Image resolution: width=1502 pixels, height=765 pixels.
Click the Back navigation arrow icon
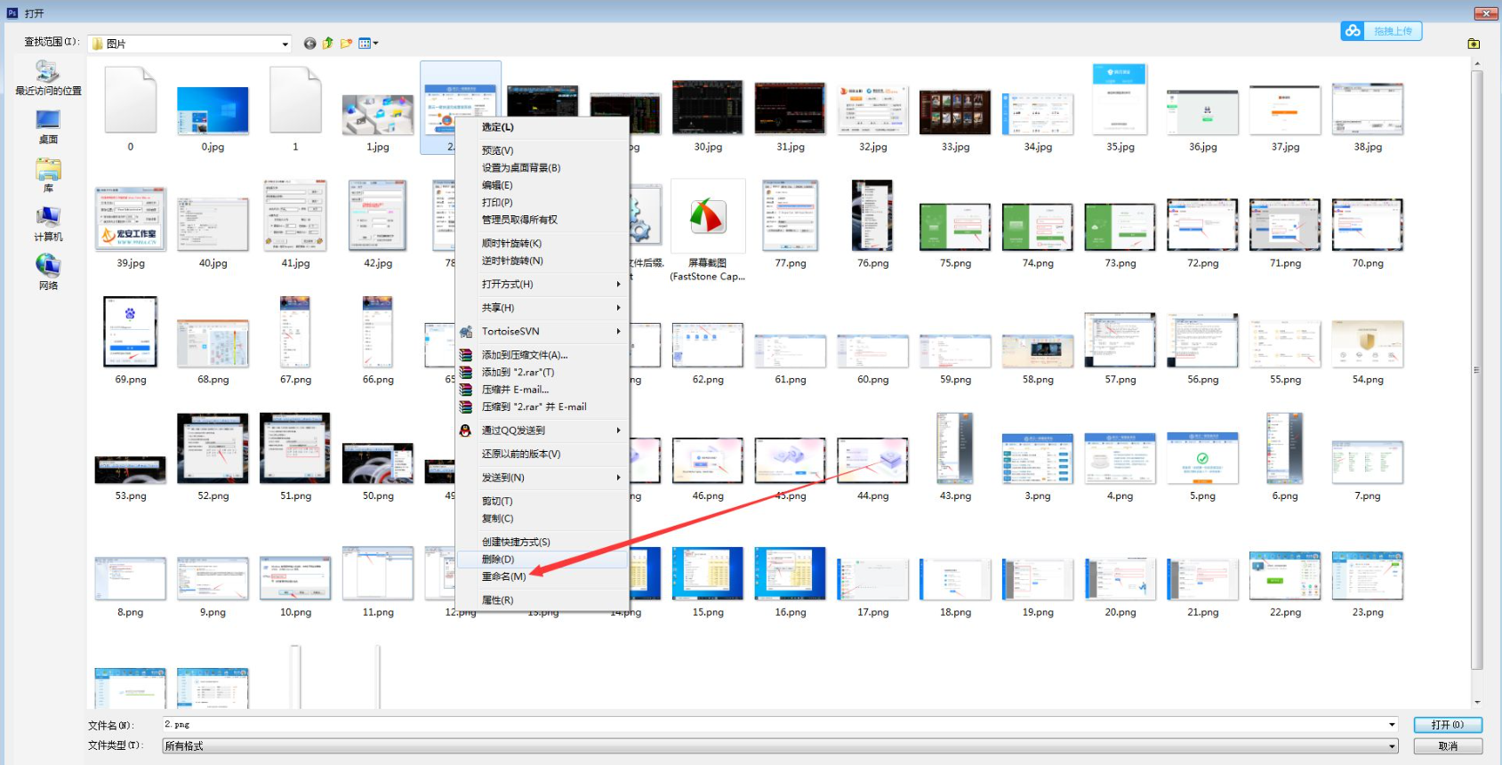coord(309,44)
